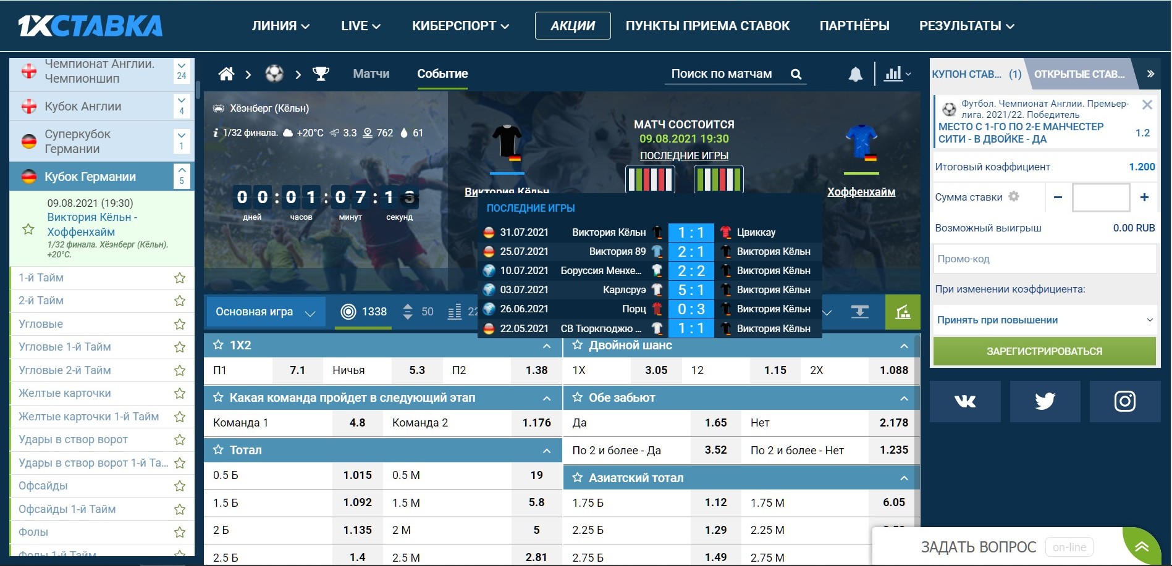1172x566 pixels.
Task: Select the up-down arrows icon labeled 50
Action: [x=407, y=312]
